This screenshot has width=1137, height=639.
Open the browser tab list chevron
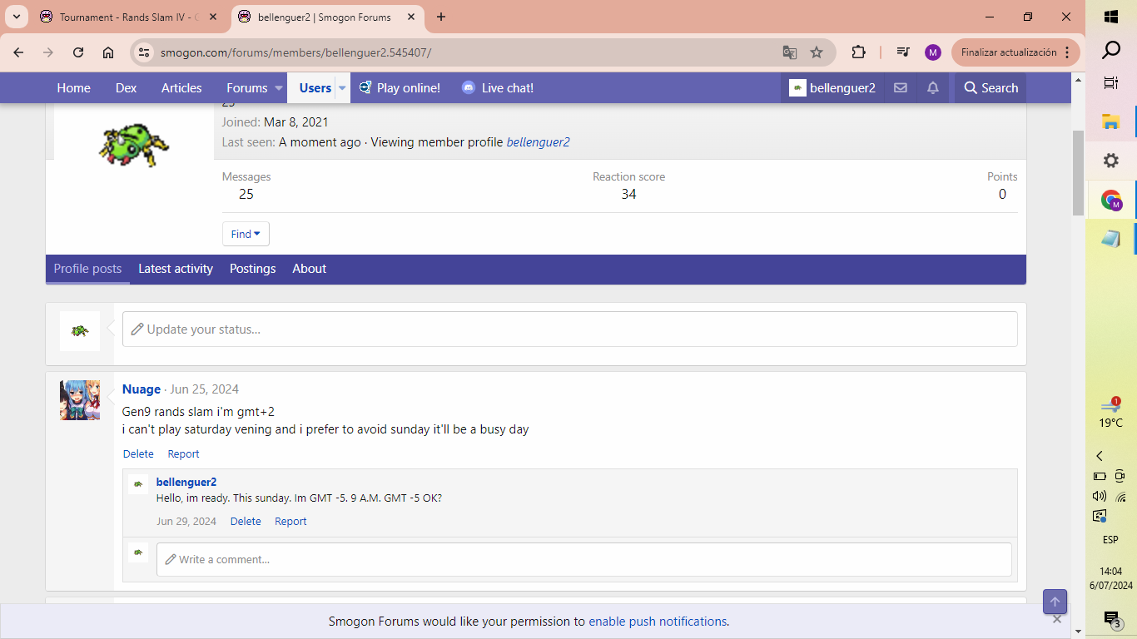17,17
